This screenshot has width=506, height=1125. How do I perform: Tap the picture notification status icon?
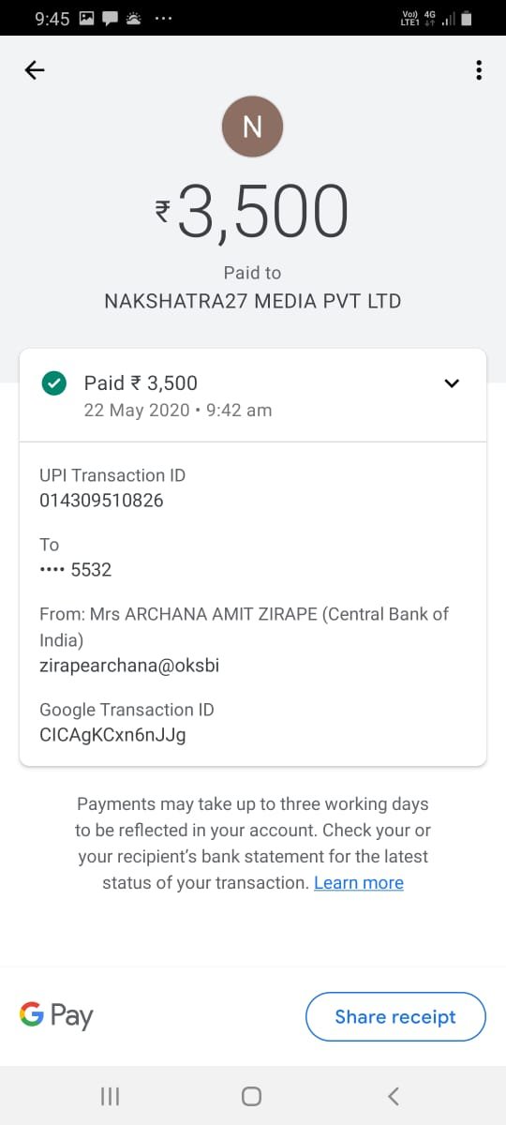point(87,18)
